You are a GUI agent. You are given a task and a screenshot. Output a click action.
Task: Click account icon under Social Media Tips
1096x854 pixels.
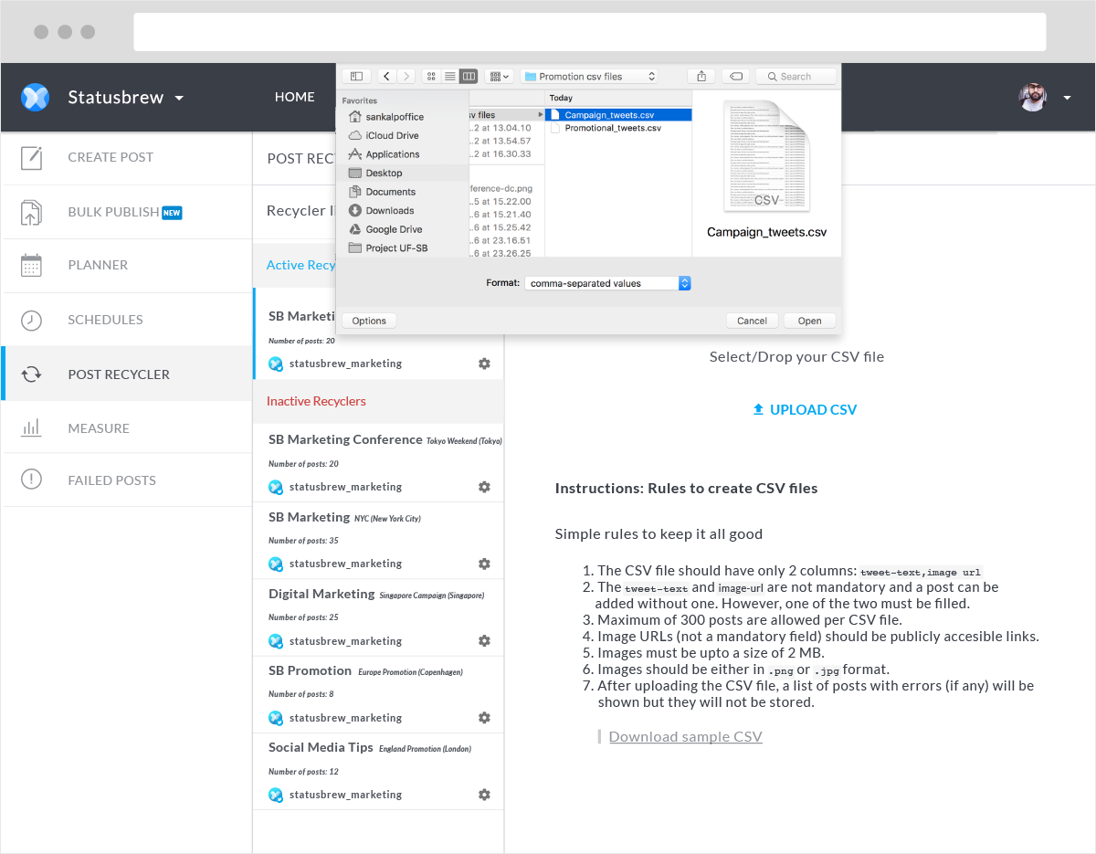tap(276, 795)
